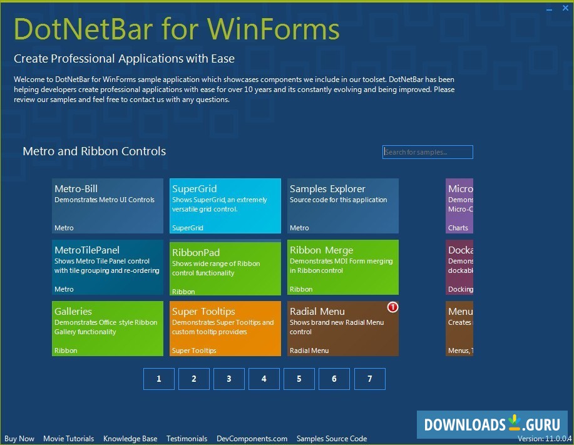Open the purple Docking tile
Image resolution: width=574 pixels, height=445 pixels.
tap(459, 267)
